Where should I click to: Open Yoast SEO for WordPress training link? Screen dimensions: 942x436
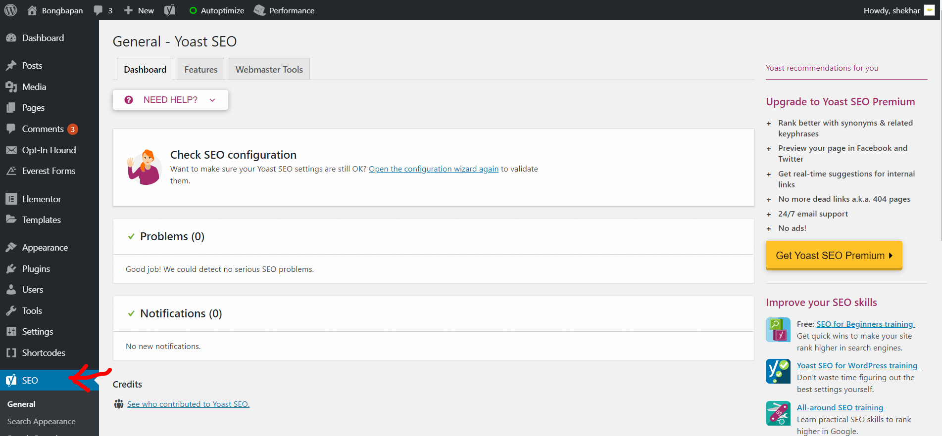(858, 366)
